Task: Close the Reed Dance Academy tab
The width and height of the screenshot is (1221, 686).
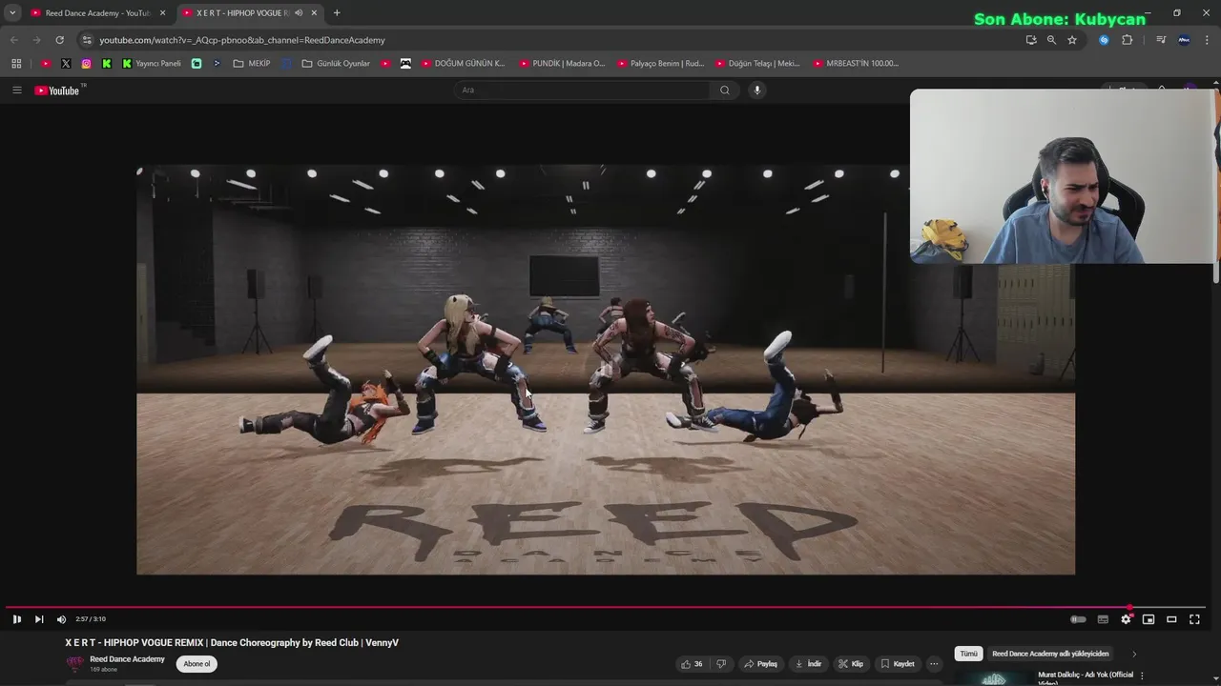Action: [162, 13]
